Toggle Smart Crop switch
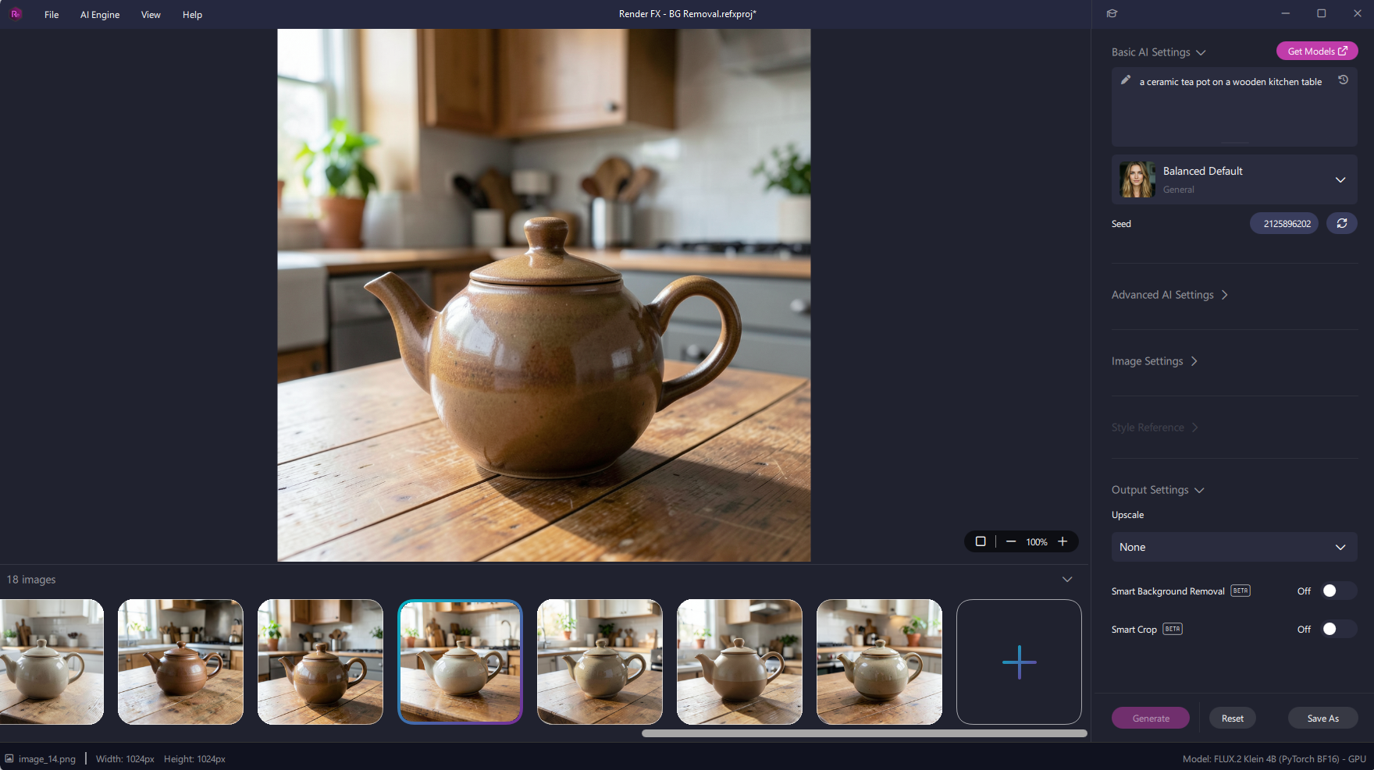The height and width of the screenshot is (770, 1374). pyautogui.click(x=1339, y=629)
